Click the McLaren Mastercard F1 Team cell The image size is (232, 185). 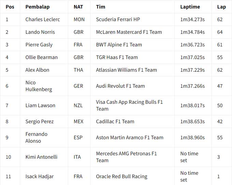coord(129,32)
